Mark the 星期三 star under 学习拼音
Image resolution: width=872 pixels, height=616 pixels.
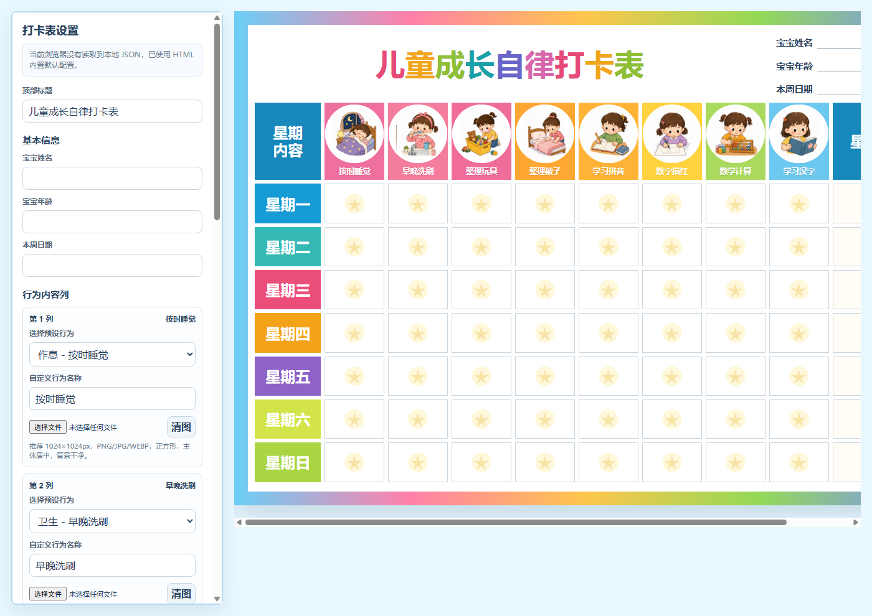tap(609, 290)
